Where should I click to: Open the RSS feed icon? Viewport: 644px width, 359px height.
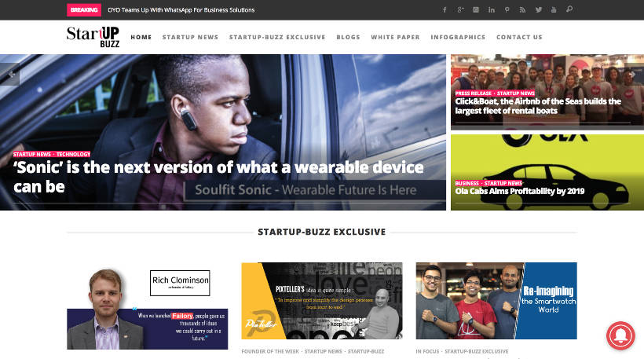522,10
